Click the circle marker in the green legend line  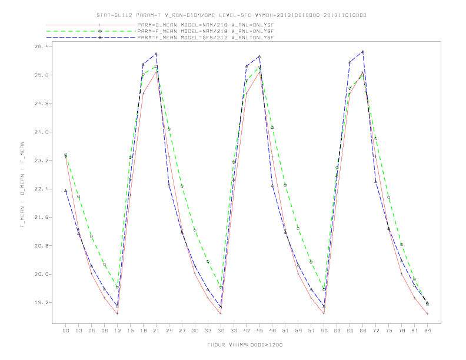click(x=100, y=31)
